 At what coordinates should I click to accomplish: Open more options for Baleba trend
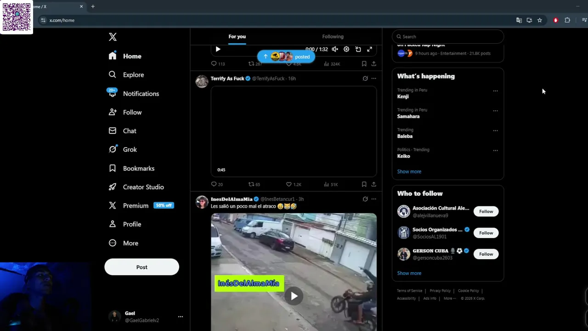(x=495, y=131)
